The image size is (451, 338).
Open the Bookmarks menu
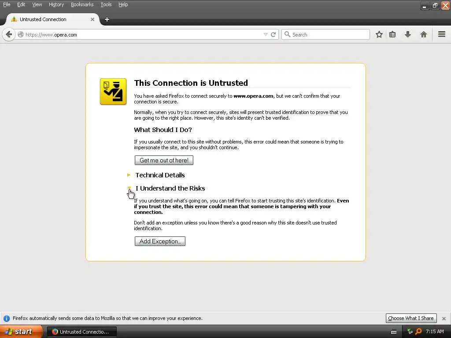[82, 4]
